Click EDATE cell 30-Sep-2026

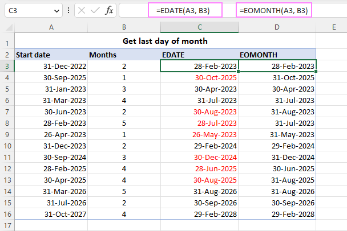pos(199,203)
